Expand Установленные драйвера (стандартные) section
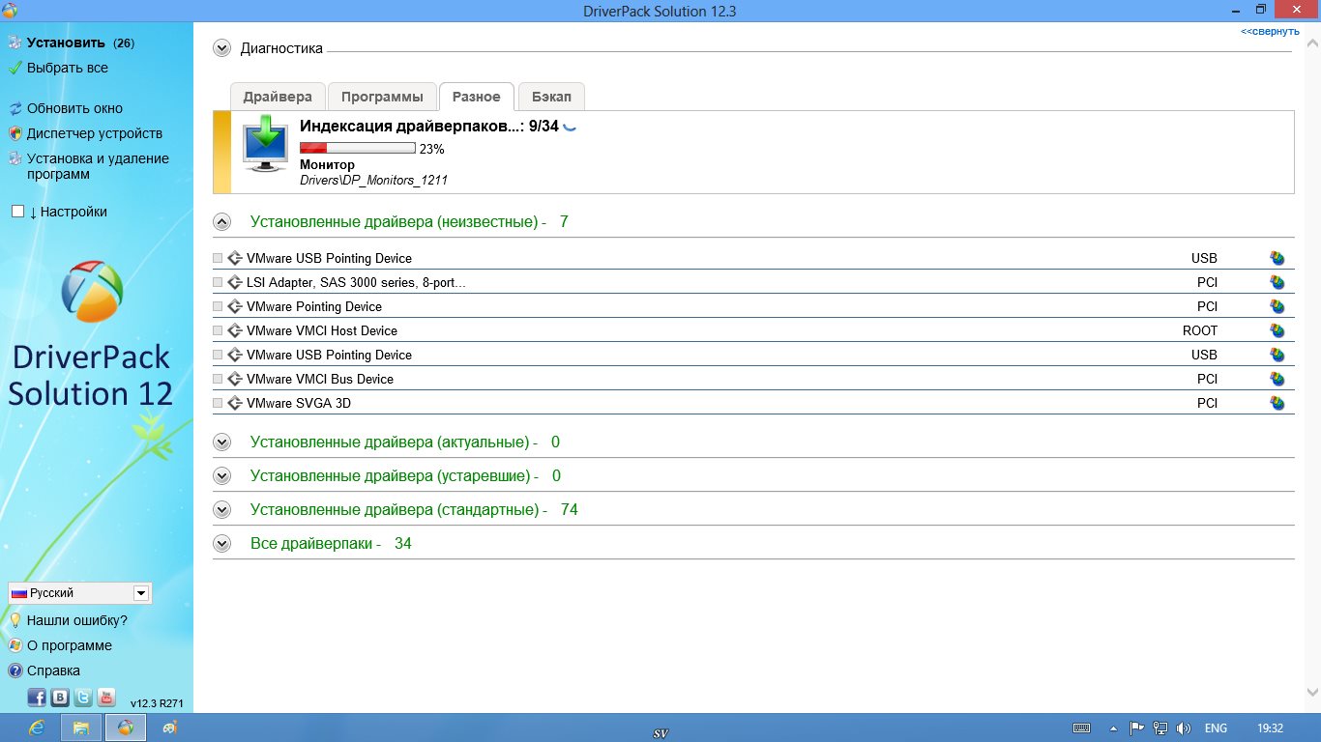Screen dimensions: 1321x742 [222, 509]
